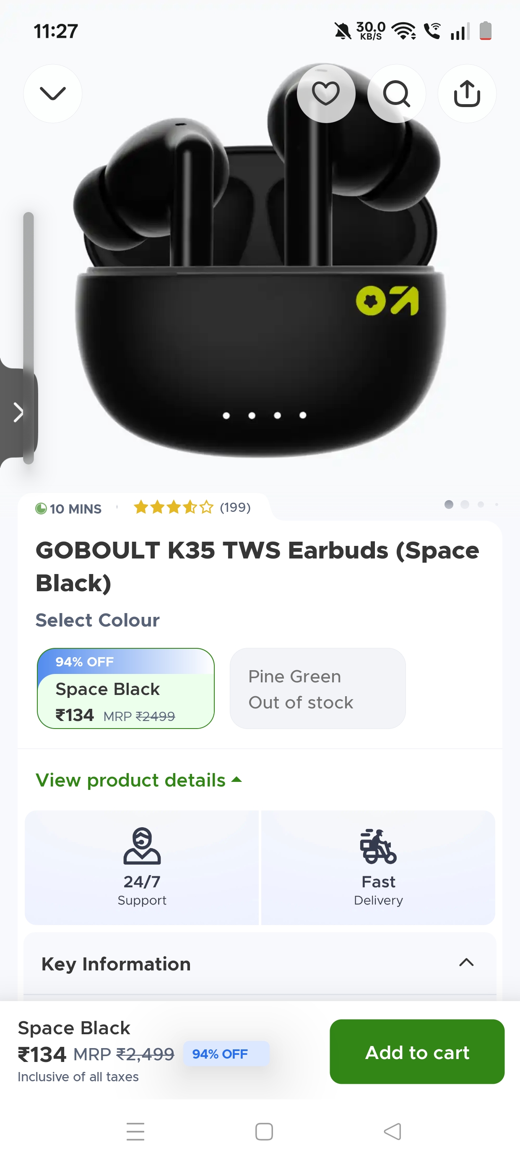The width and height of the screenshot is (520, 1164).
Task: Tap the share icon
Action: pyautogui.click(x=467, y=94)
